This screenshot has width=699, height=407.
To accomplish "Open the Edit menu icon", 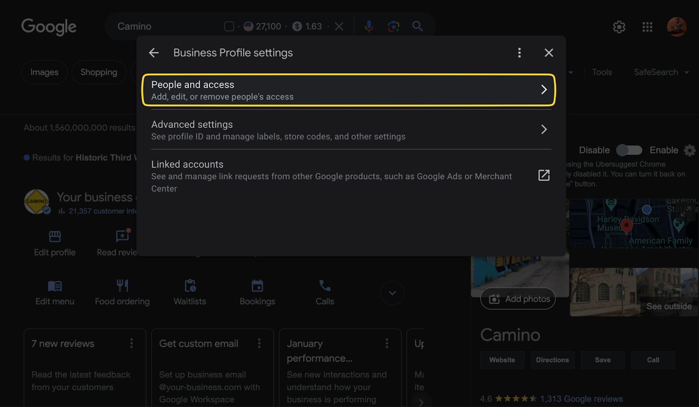I will (55, 286).
